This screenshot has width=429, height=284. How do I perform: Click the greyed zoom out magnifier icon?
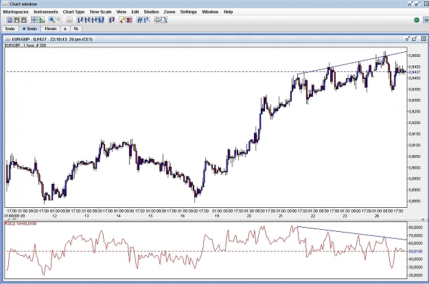[x=58, y=20]
